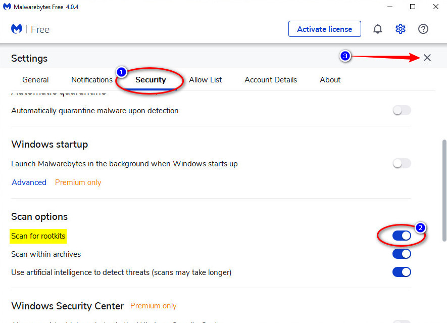Open the Notifications tab

92,79
